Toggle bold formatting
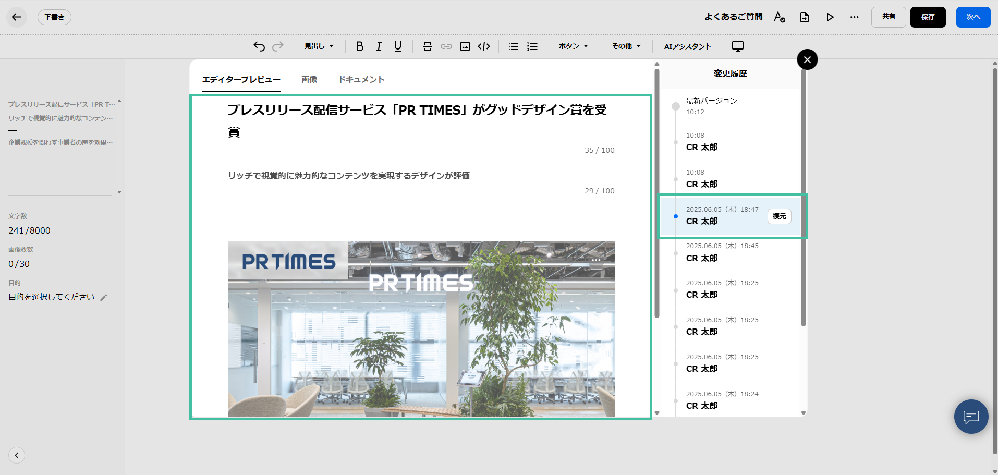998x475 pixels. (x=360, y=46)
